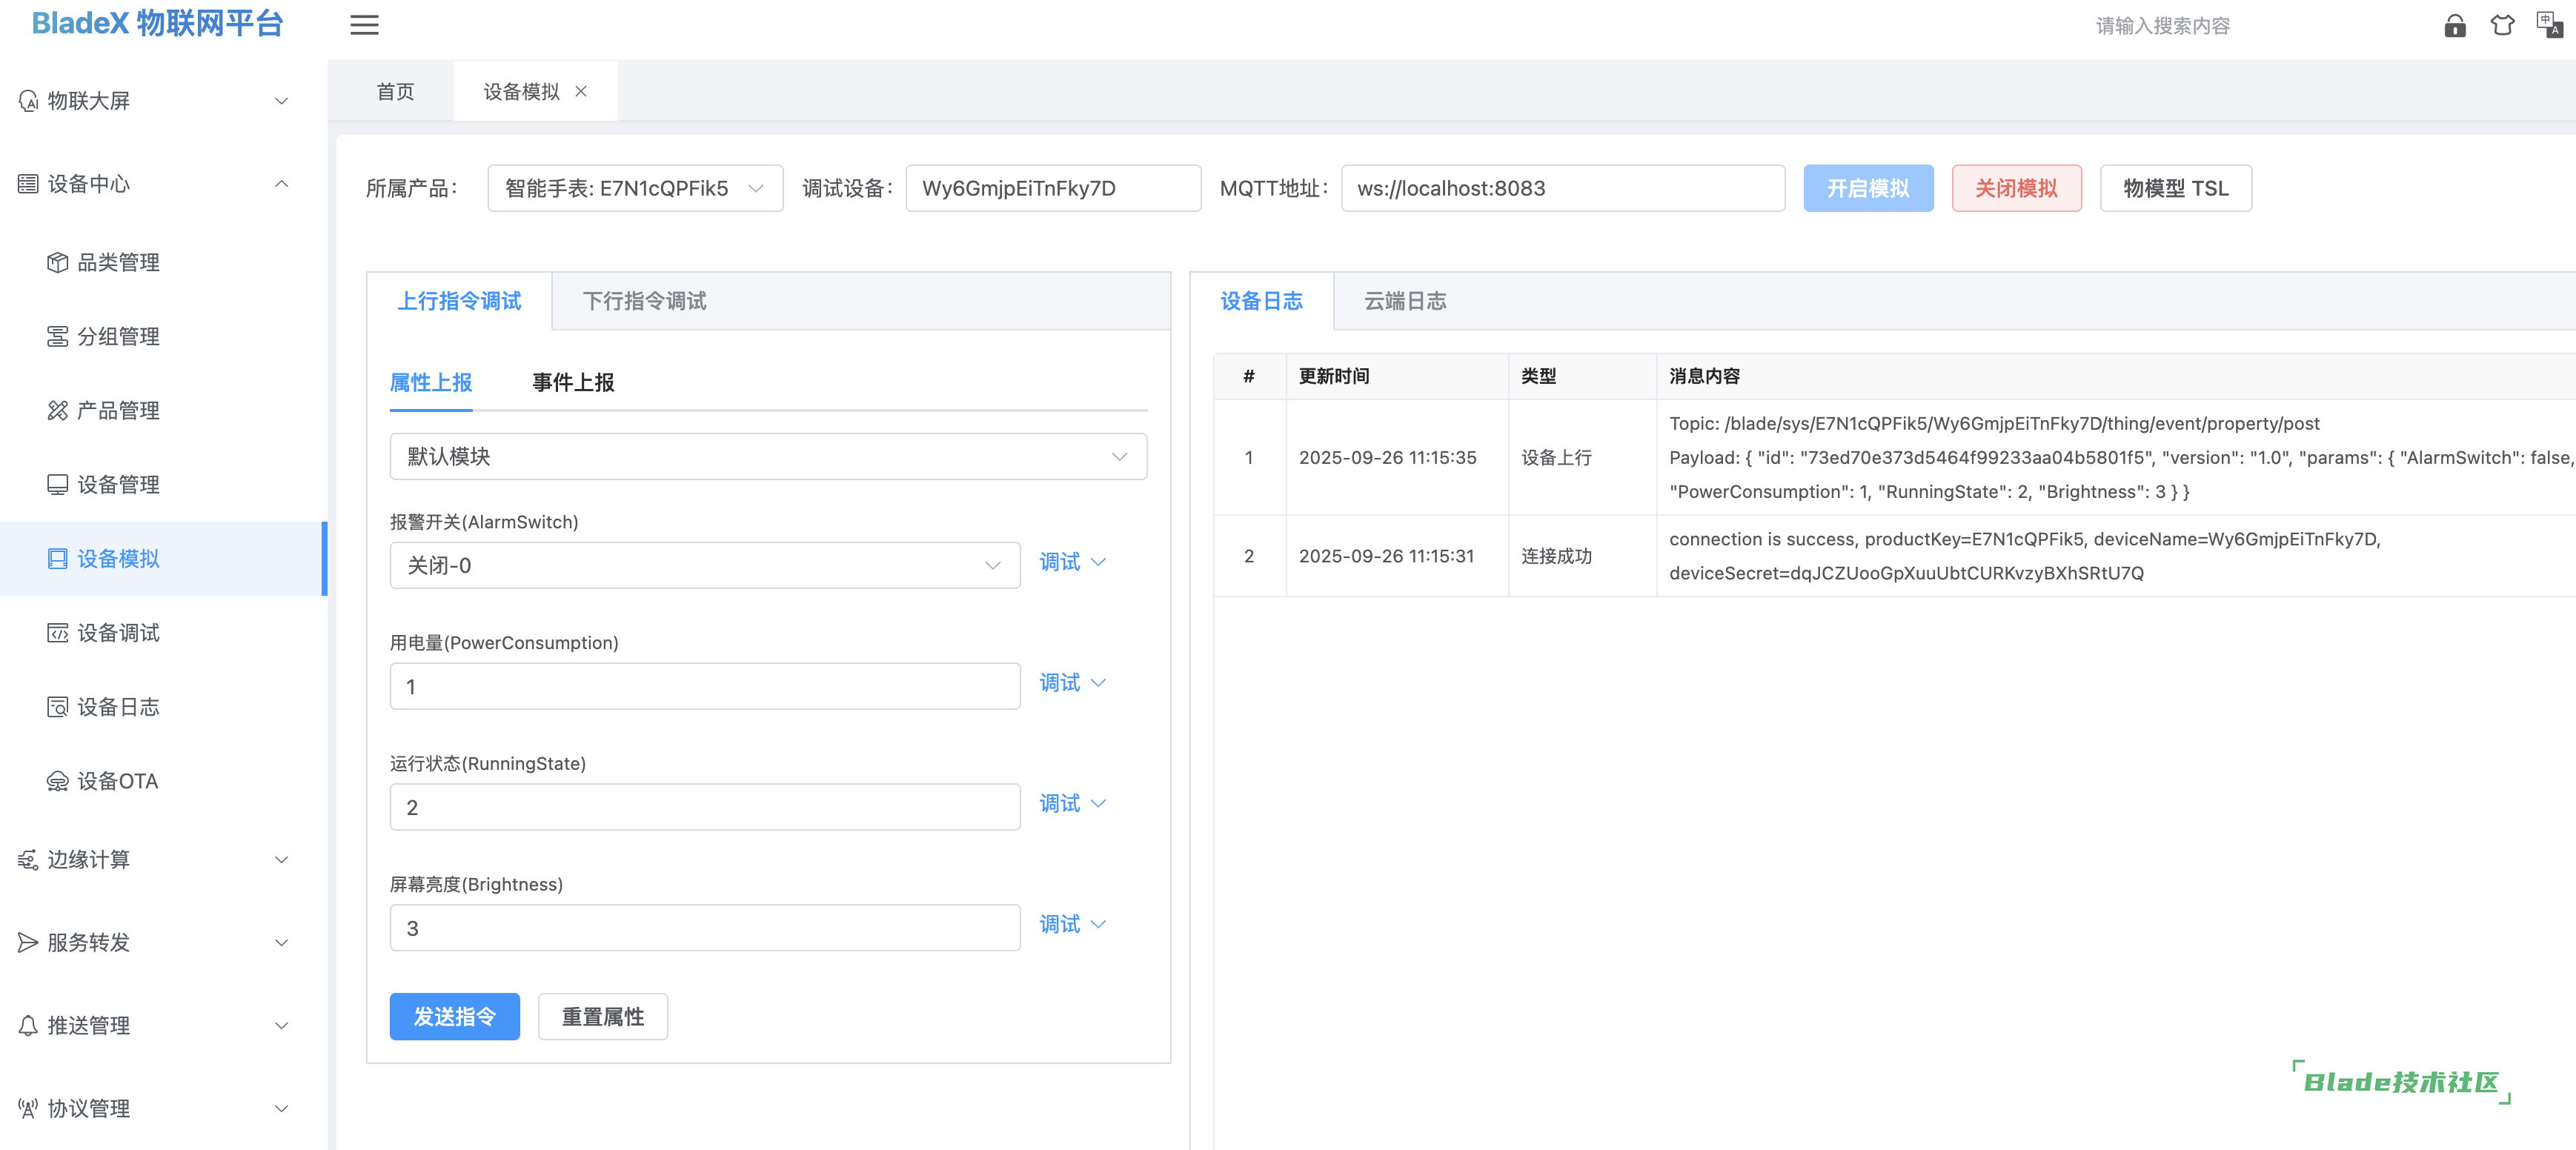Switch to 下行指令调试 tab

point(644,301)
